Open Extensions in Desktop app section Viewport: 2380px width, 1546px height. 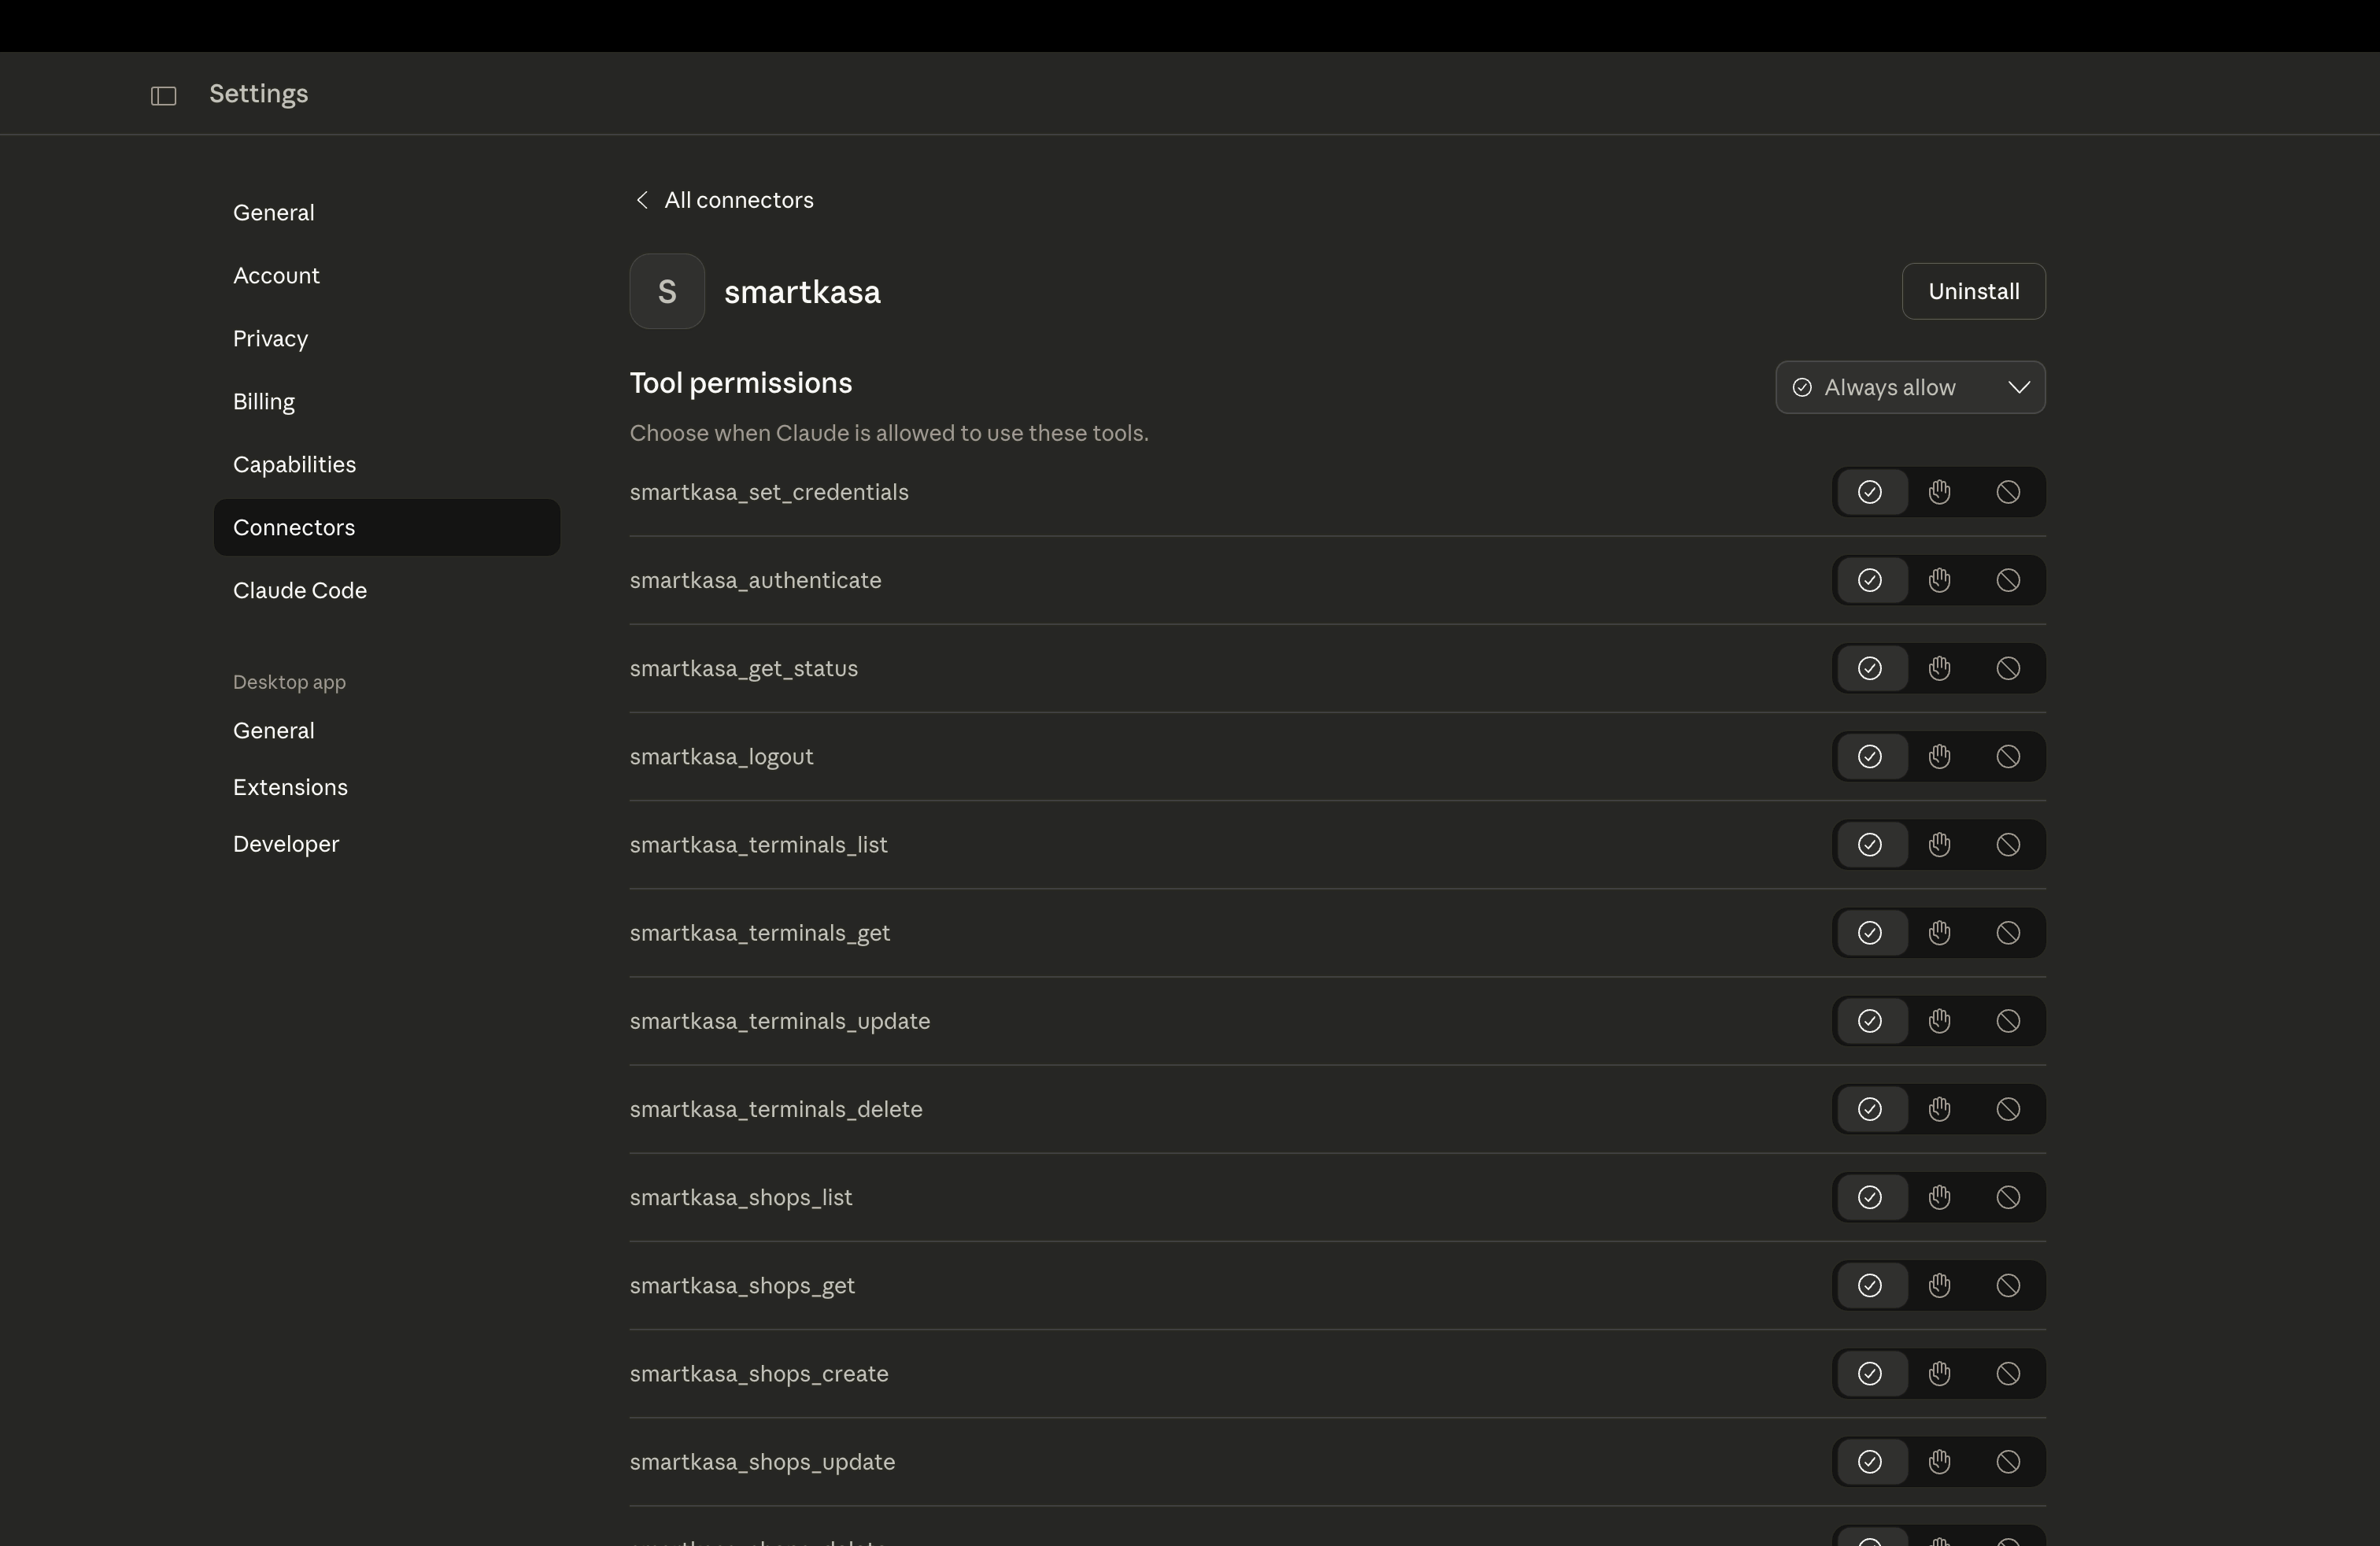point(290,787)
